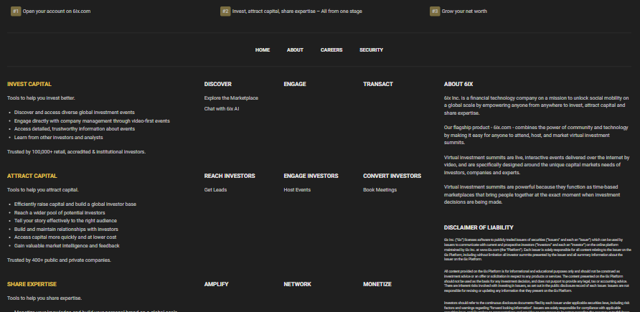Select the AMPLIFY heading
The width and height of the screenshot is (640, 312).
pos(216,284)
